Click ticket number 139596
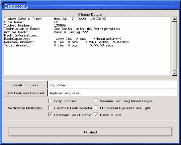This screenshot has height=145, width=181. [60, 25]
